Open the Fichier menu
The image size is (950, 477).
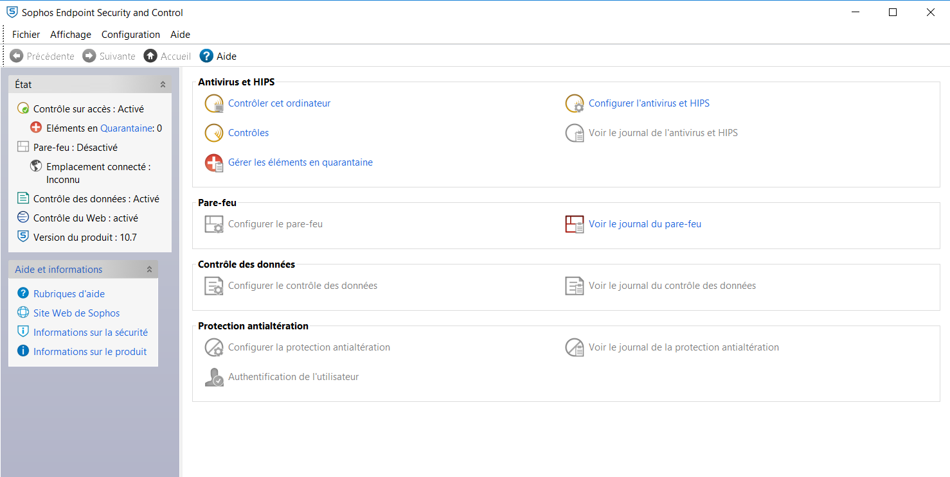click(26, 35)
